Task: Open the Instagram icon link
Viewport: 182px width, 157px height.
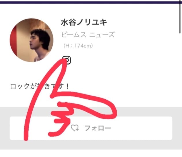Action: click(67, 60)
